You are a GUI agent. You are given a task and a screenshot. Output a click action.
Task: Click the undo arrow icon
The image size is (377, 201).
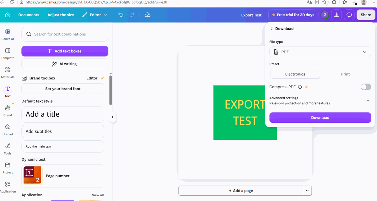click(x=121, y=15)
